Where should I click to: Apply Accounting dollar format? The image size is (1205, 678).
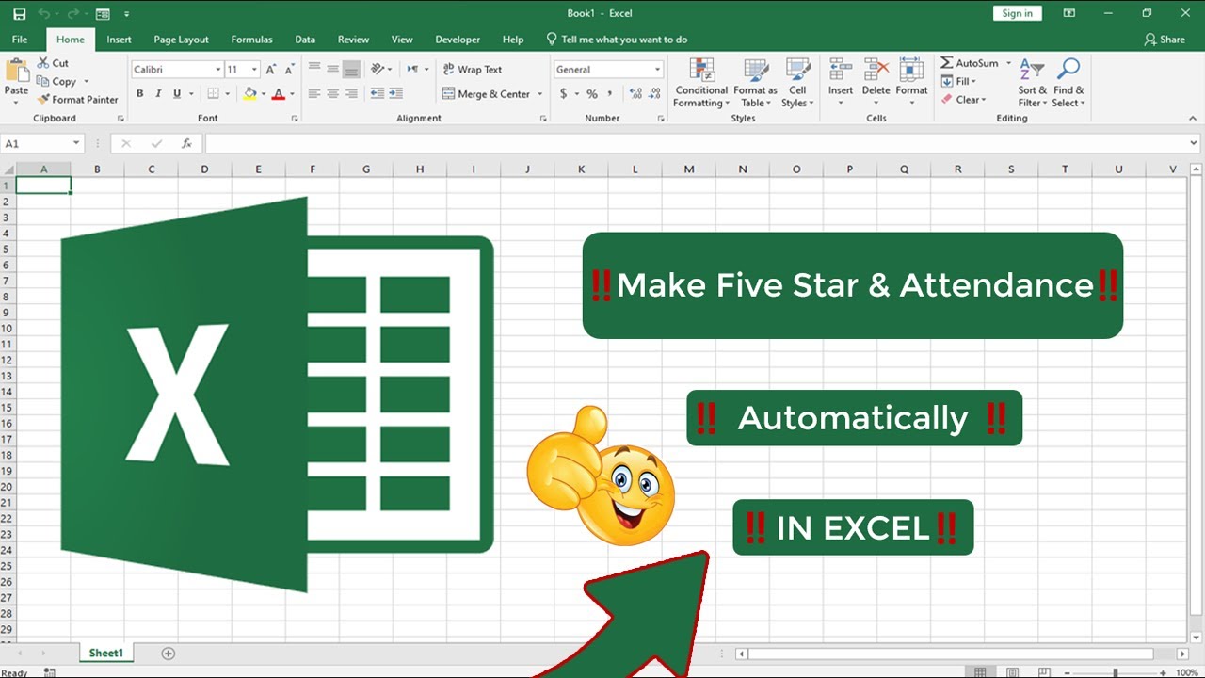[x=564, y=93]
